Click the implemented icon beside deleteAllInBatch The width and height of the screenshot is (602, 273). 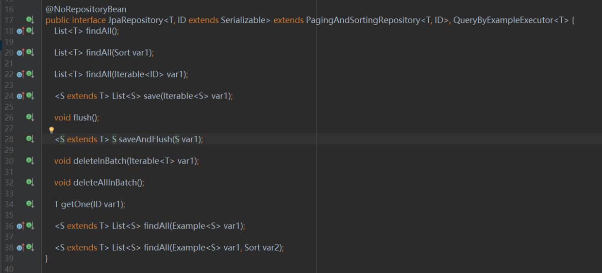click(x=30, y=182)
